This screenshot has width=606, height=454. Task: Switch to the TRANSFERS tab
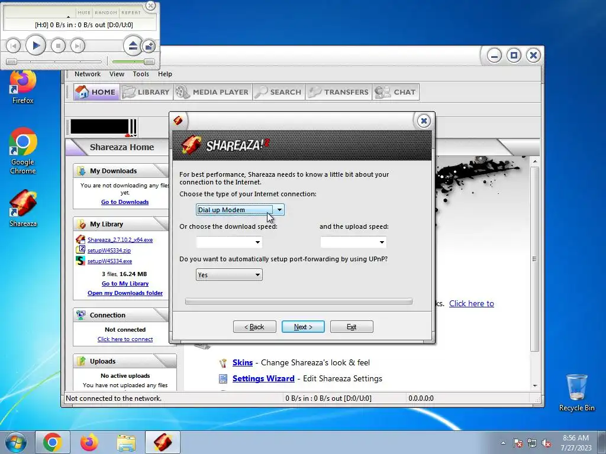[x=338, y=92]
